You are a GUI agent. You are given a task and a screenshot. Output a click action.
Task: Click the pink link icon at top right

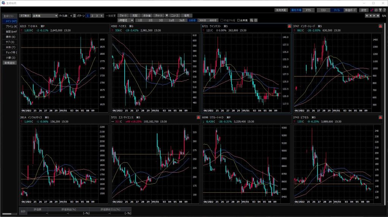point(372,10)
